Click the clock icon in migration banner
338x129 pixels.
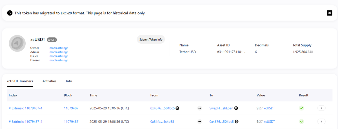point(10,13)
